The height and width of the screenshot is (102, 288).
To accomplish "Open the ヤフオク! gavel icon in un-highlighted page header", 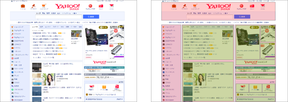I will click(33, 6).
